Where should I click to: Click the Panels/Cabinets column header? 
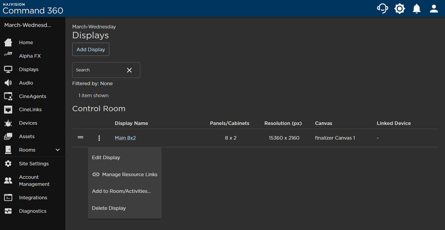click(230, 123)
